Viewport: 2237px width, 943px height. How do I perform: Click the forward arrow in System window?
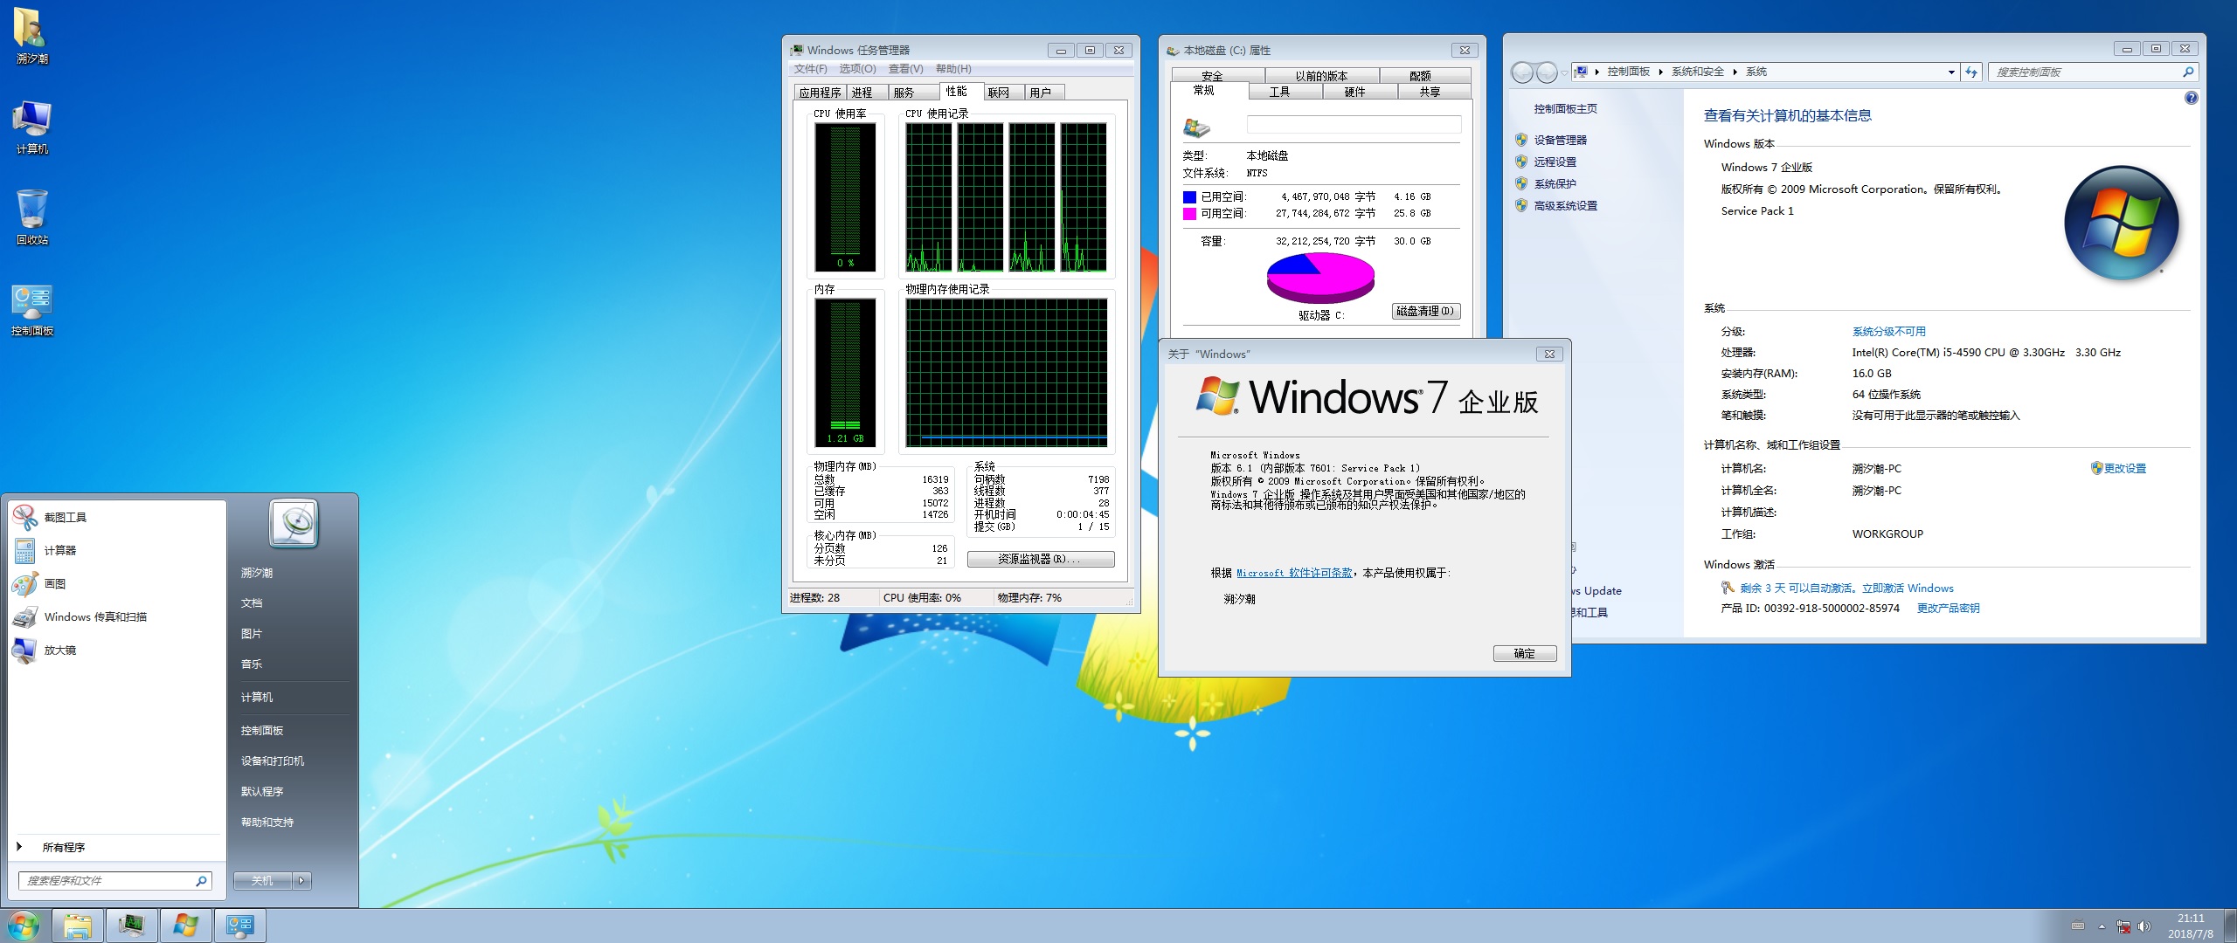1547,72
